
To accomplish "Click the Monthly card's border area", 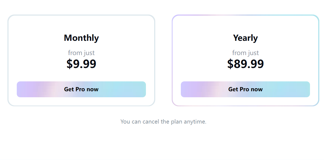I will [8, 60].
